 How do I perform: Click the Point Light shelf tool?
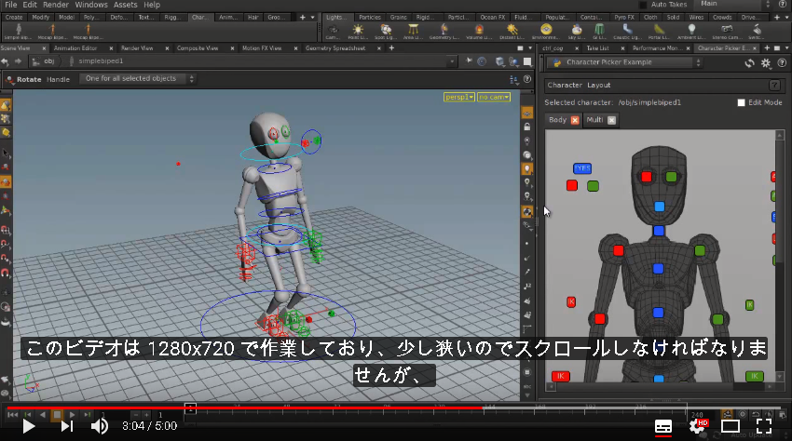358,32
